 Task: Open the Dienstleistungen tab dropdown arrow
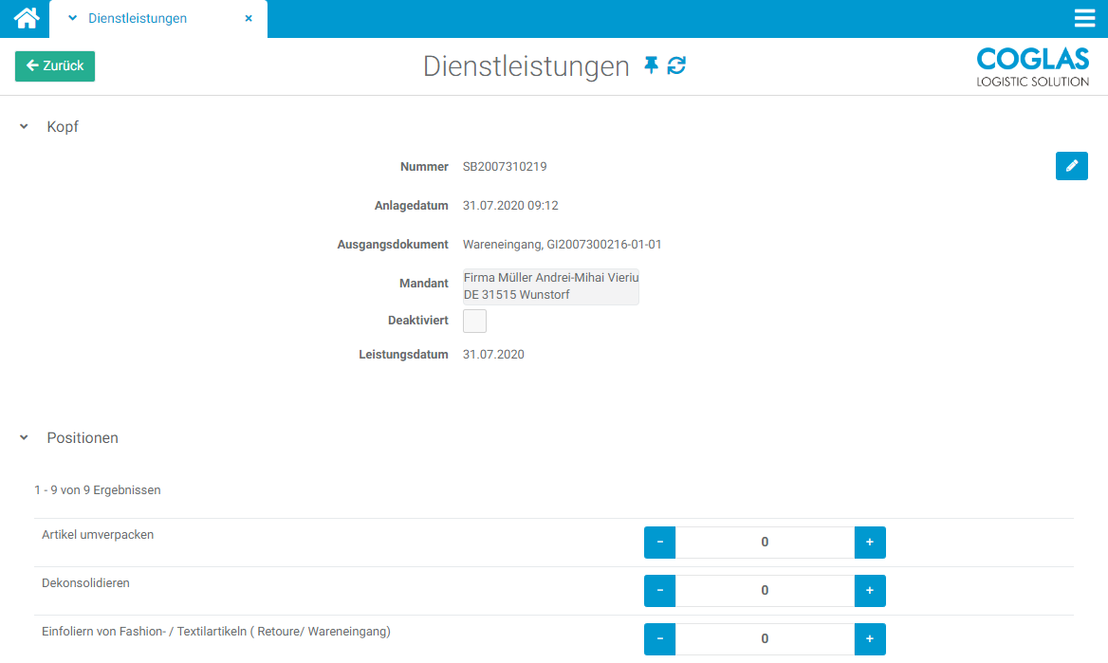72,18
